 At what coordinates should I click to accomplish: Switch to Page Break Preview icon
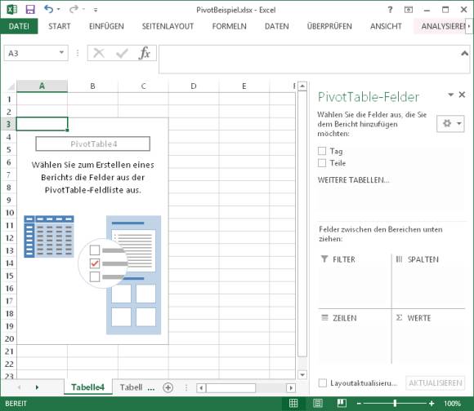pos(342,403)
